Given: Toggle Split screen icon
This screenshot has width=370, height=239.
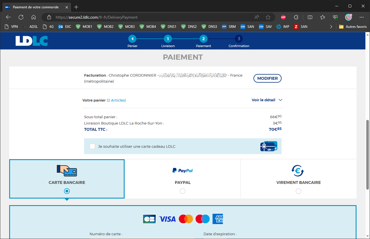Looking at the screenshot, I should click(x=310, y=17).
